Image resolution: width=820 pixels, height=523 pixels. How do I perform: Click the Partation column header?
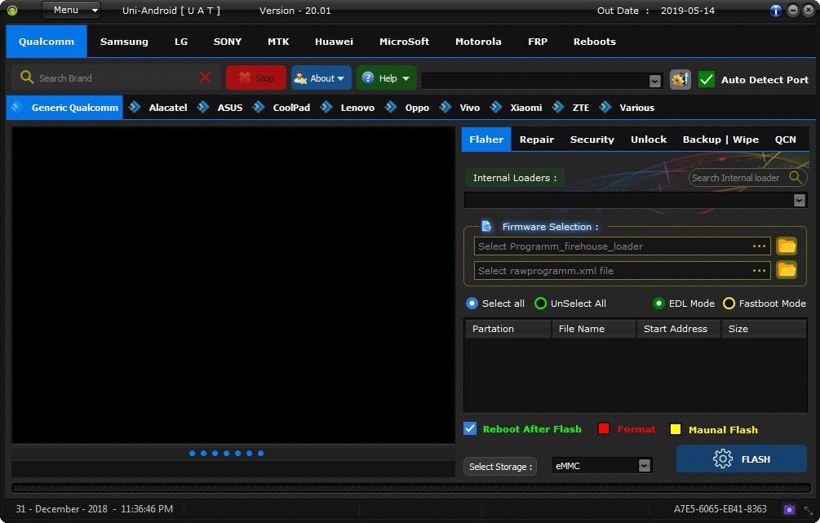tap(508, 329)
